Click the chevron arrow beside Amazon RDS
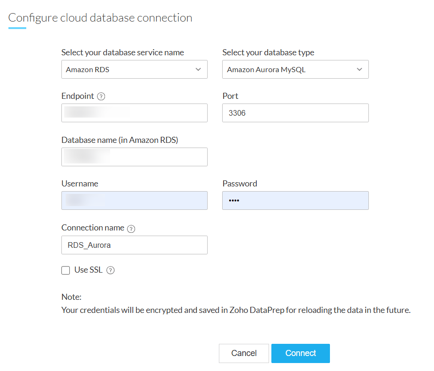 198,69
